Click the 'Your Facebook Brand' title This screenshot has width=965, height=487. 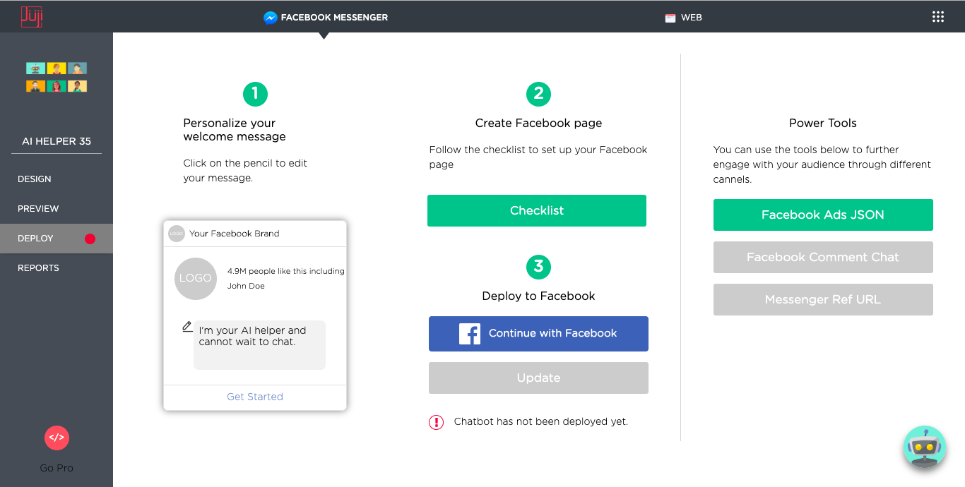(x=235, y=234)
